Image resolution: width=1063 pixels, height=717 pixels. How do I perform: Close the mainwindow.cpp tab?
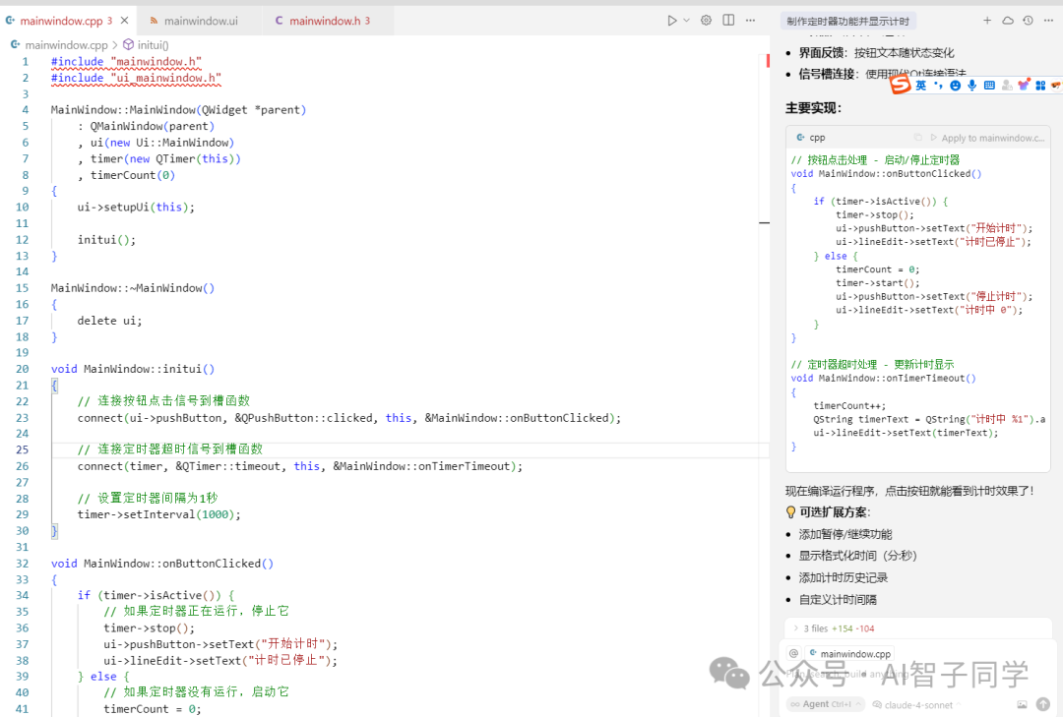[x=125, y=21]
